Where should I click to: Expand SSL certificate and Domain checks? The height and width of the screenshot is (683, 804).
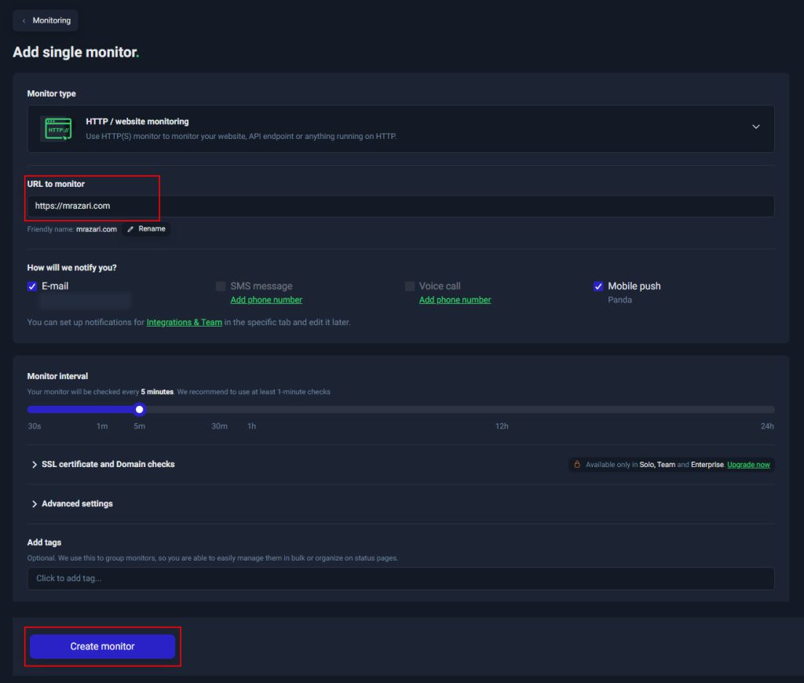tap(102, 465)
